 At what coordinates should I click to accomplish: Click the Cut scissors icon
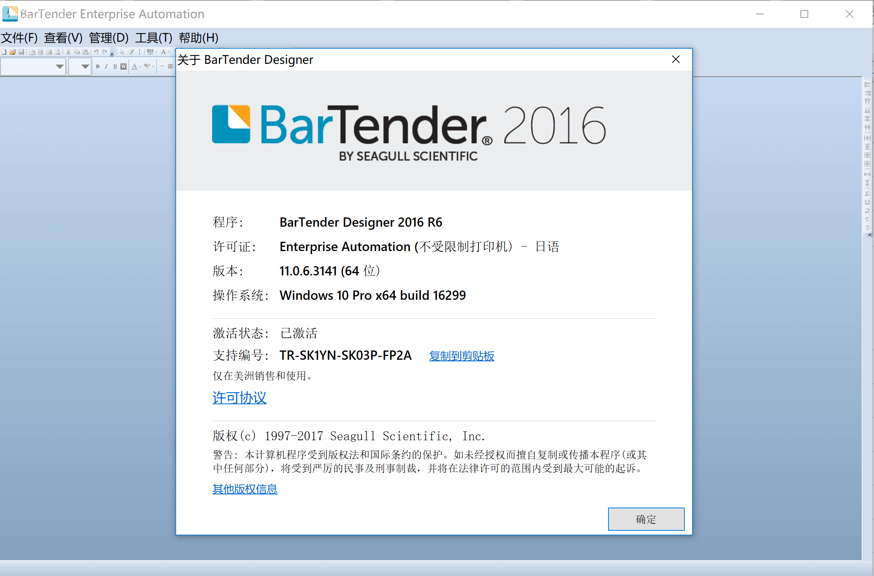pyautogui.click(x=68, y=52)
